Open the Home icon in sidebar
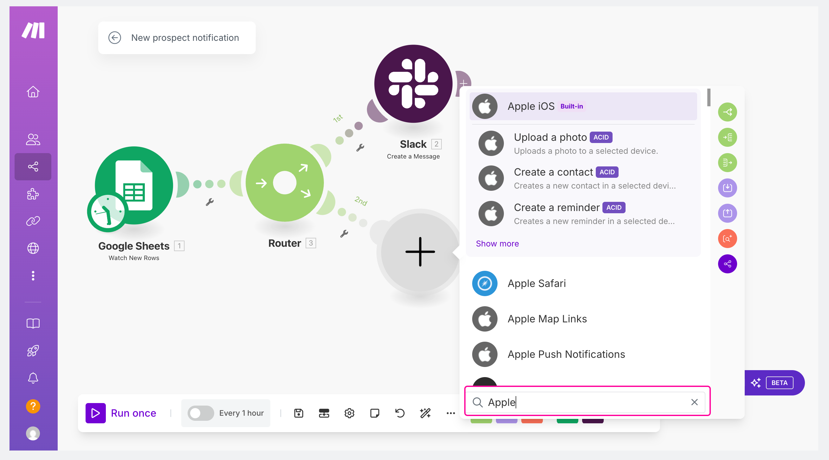 (33, 92)
